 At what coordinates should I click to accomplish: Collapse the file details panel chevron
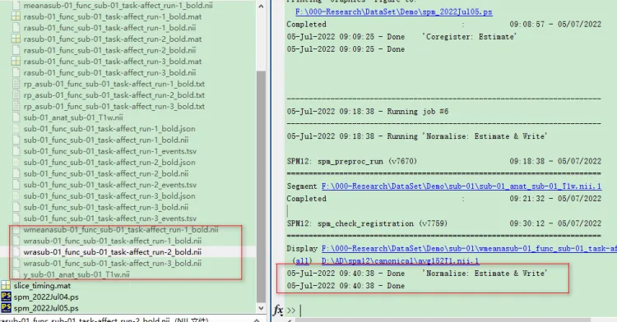pyautogui.click(x=257, y=320)
